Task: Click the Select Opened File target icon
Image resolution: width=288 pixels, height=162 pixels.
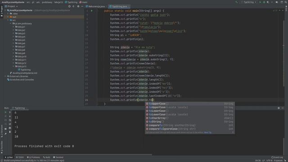Action: (69, 6)
